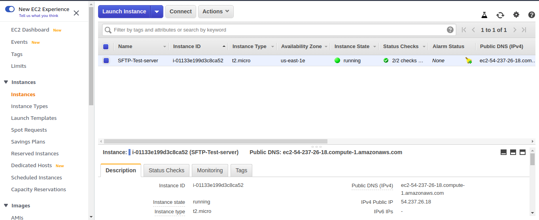Collapse the Instances sidebar section
539x220 pixels.
click(x=6, y=82)
